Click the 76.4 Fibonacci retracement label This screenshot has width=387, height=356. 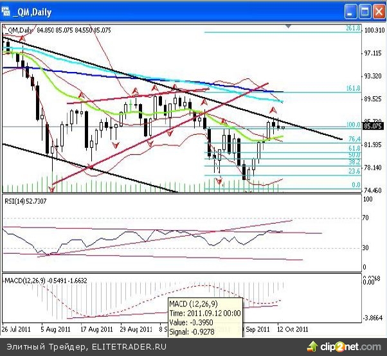[353, 139]
